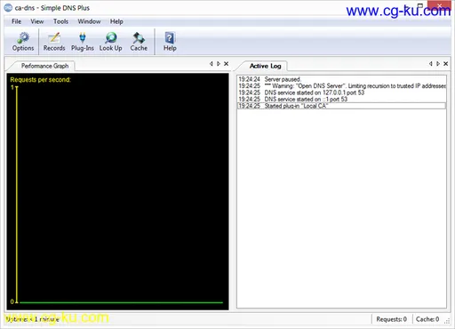Open the Options toolbar button
This screenshot has height=329, width=455.
click(23, 42)
